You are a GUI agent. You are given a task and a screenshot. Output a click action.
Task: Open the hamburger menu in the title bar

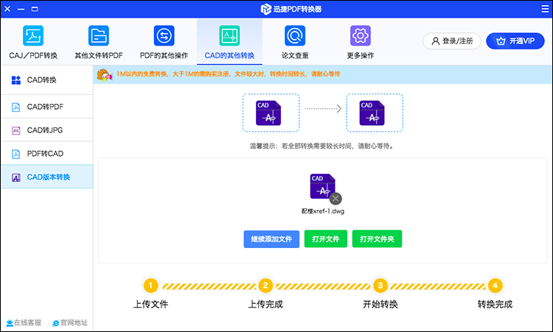pyautogui.click(x=545, y=9)
